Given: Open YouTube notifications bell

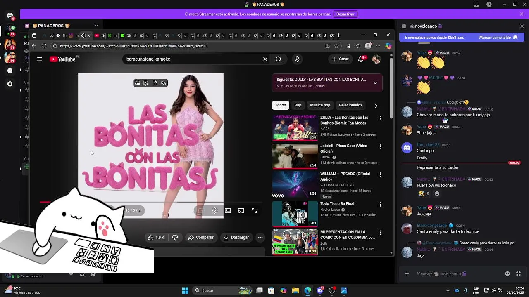Looking at the screenshot, I should (361, 59).
